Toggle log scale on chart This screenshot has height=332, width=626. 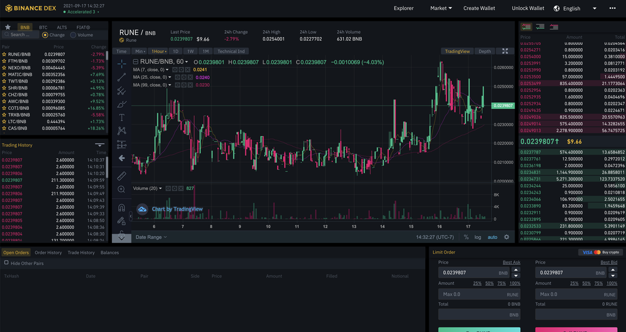(478, 237)
